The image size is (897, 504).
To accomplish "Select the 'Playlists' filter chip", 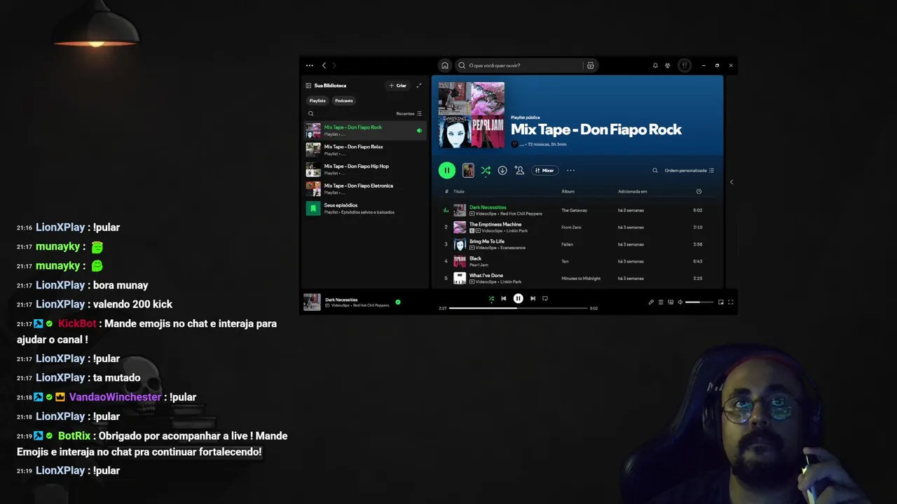I will click(x=317, y=101).
